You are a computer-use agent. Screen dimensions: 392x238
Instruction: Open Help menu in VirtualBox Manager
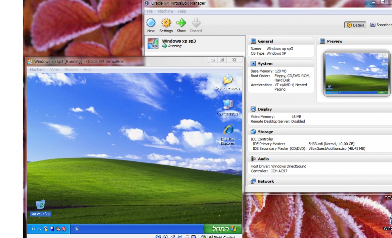coord(182,11)
